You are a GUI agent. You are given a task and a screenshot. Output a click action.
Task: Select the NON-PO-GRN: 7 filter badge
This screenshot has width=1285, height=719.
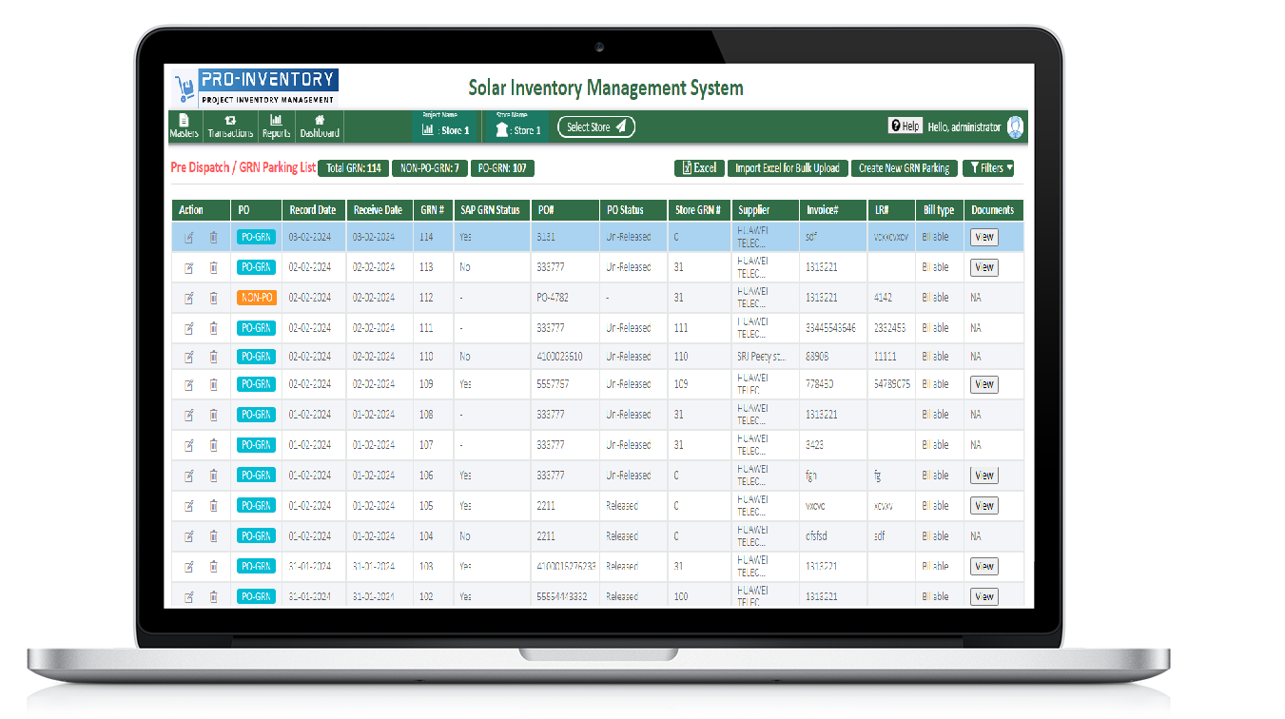[x=430, y=168]
